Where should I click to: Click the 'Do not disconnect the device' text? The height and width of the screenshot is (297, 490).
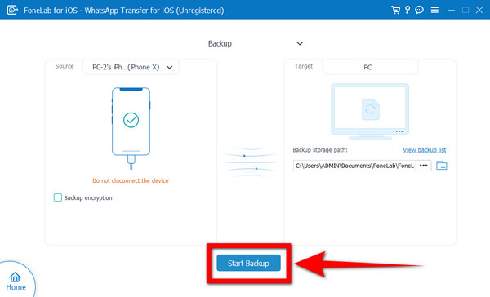pyautogui.click(x=131, y=180)
